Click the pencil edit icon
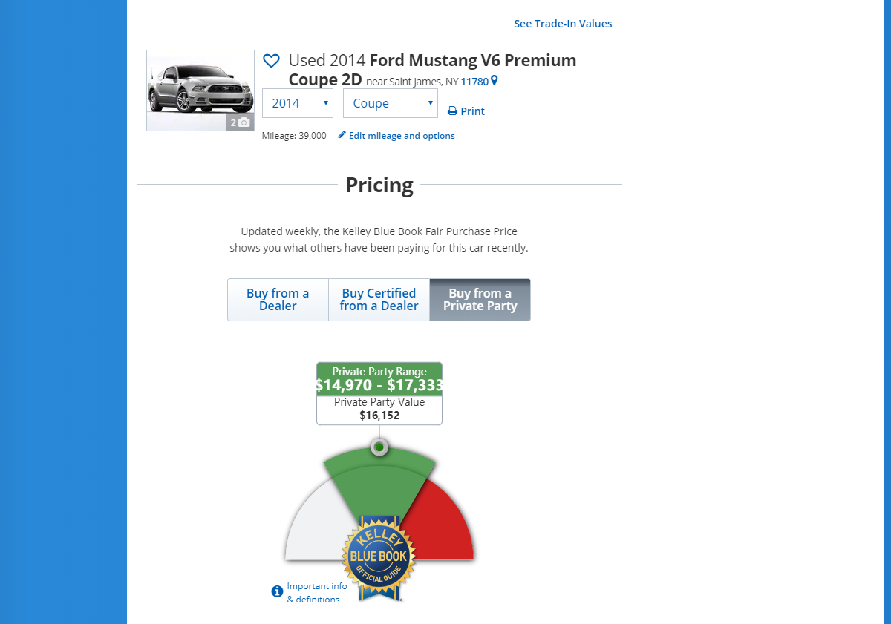Viewport: 891px width, 624px height. 342,135
